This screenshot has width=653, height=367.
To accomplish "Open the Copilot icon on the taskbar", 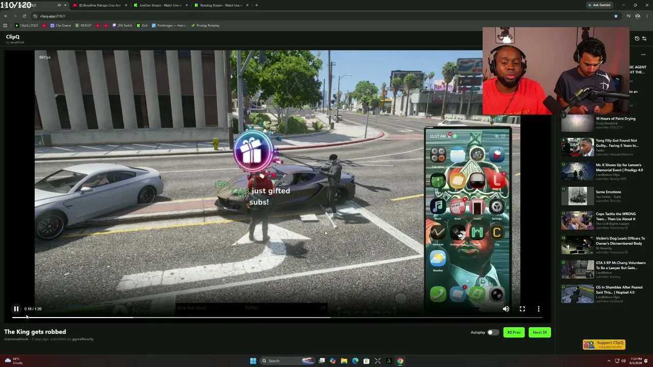I will coord(333,361).
